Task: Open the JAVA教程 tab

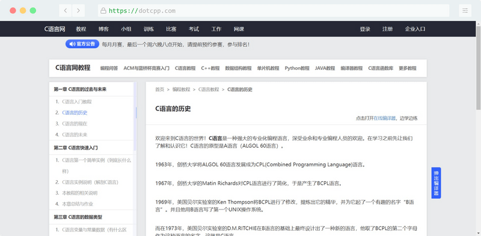Action: [325, 68]
